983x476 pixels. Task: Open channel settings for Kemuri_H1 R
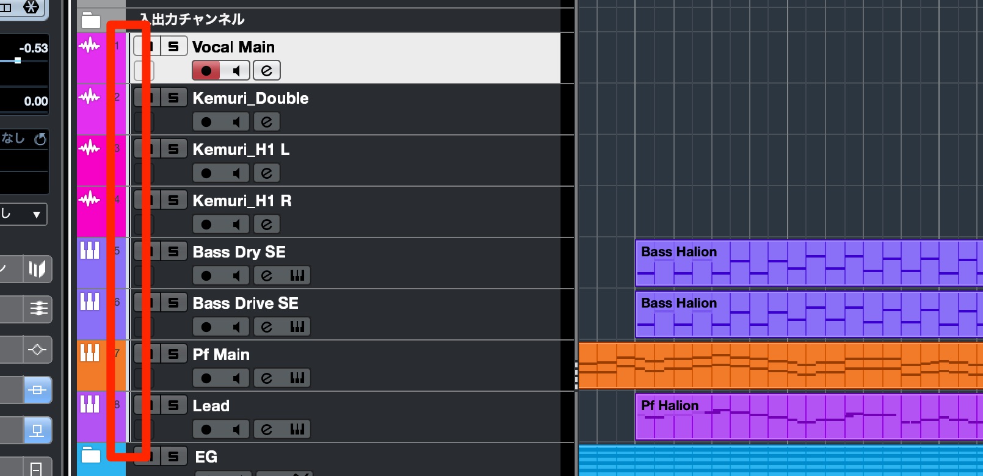coord(267,225)
